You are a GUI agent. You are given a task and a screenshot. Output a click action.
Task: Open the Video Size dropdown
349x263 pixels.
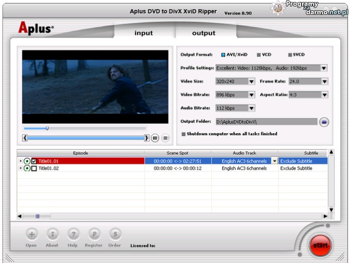[x=251, y=82]
